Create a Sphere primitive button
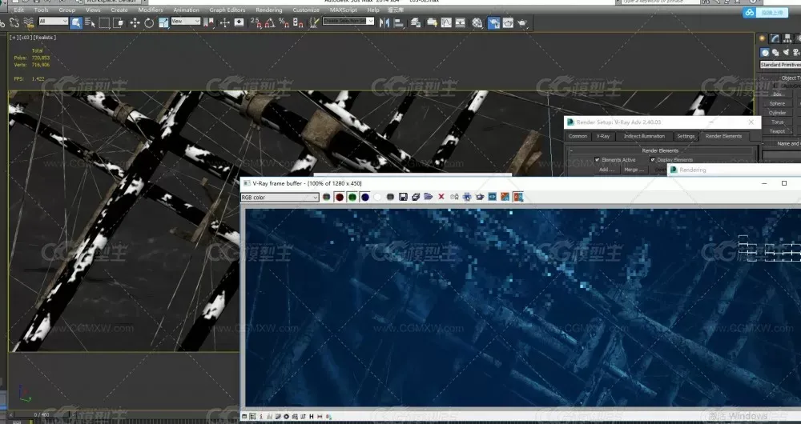 coord(777,103)
